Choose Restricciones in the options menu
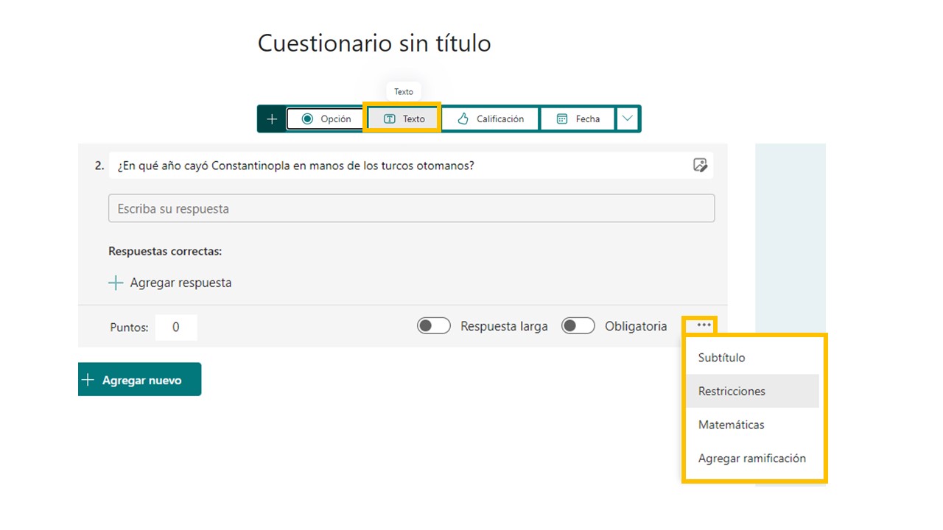 (x=752, y=391)
